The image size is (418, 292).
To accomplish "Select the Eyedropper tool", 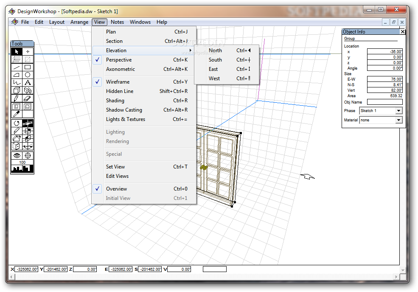I will pyautogui.click(x=17, y=114).
